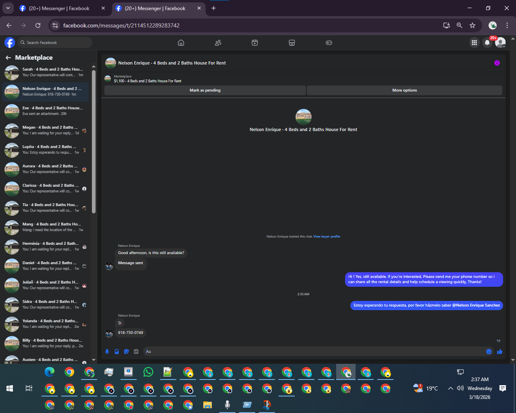Open the Marketplace storefront icon in top navigation

[x=292, y=43]
